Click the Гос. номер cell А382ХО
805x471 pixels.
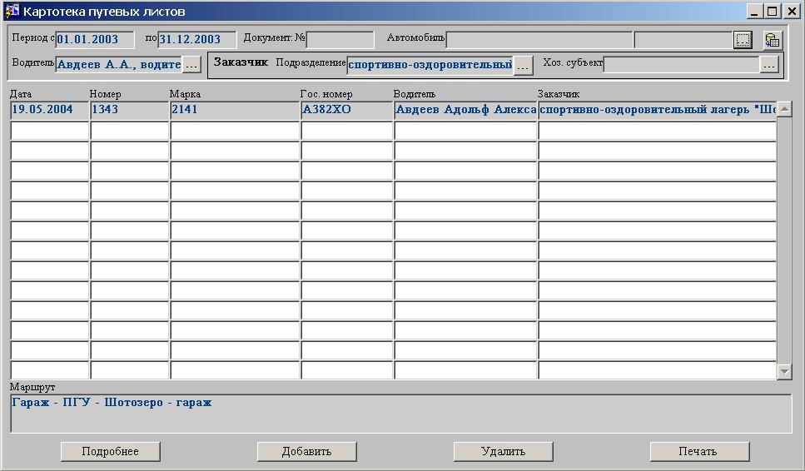[x=346, y=110]
